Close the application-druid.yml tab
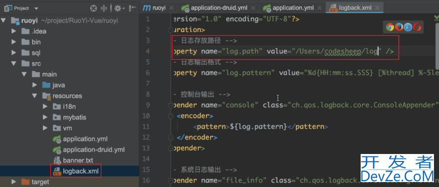The image size is (439, 187). tap(253, 8)
